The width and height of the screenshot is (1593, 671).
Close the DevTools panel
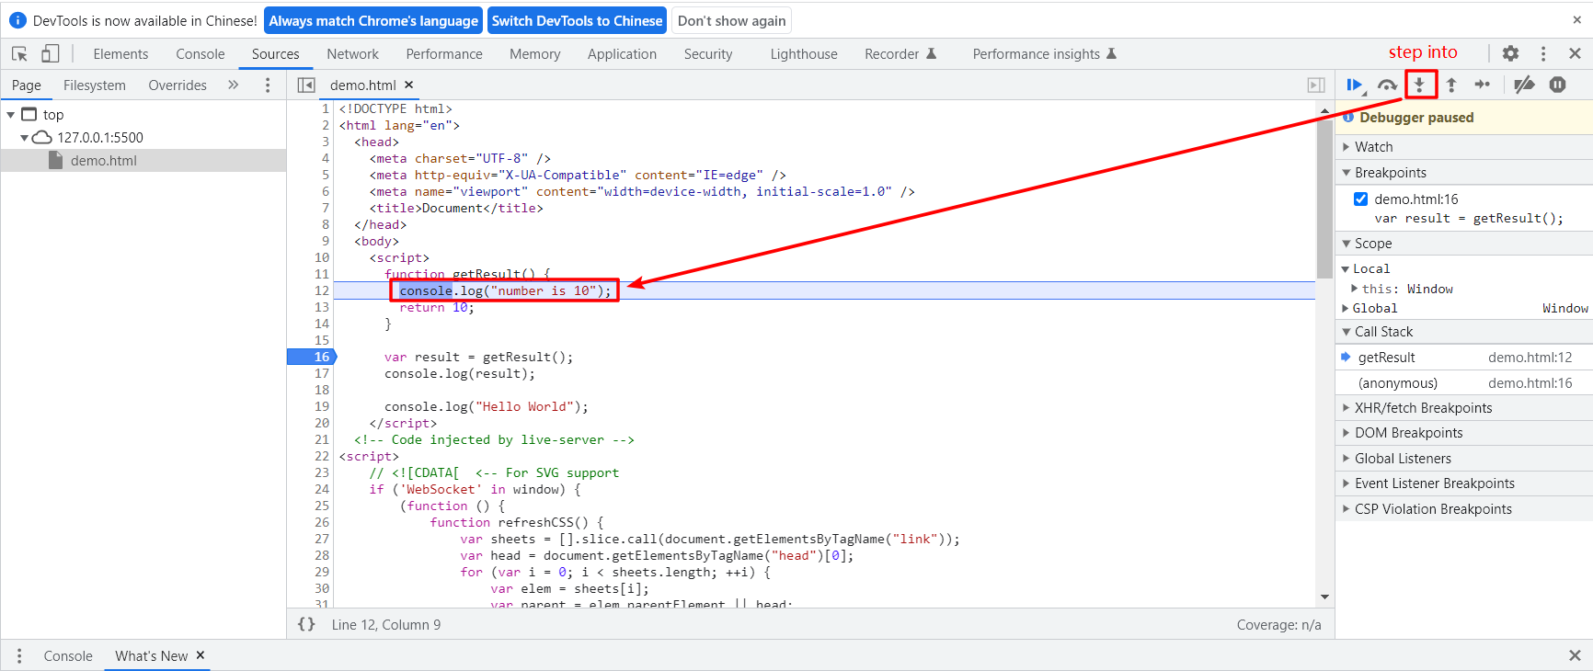click(x=1575, y=53)
